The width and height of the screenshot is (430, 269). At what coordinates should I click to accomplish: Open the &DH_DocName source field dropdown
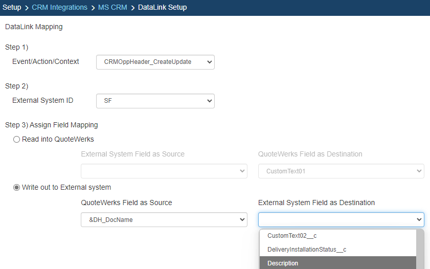click(164, 219)
